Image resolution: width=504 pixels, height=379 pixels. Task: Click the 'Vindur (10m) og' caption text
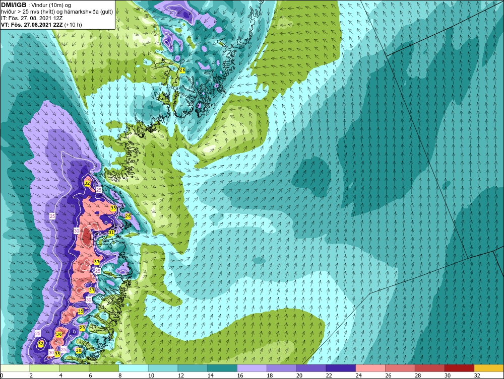(x=52, y=5)
